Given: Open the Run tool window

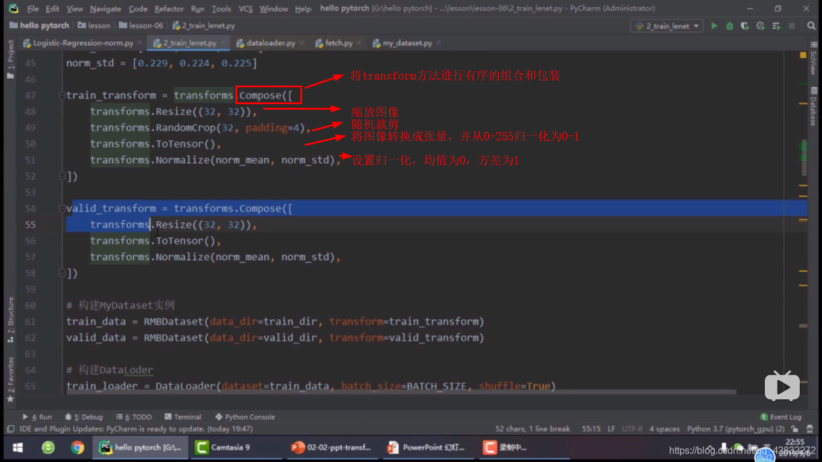Looking at the screenshot, I should pyautogui.click(x=37, y=417).
